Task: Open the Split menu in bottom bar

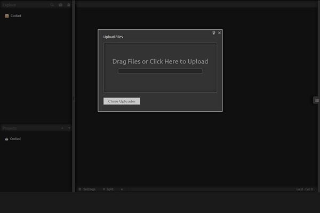Action: 108,189
